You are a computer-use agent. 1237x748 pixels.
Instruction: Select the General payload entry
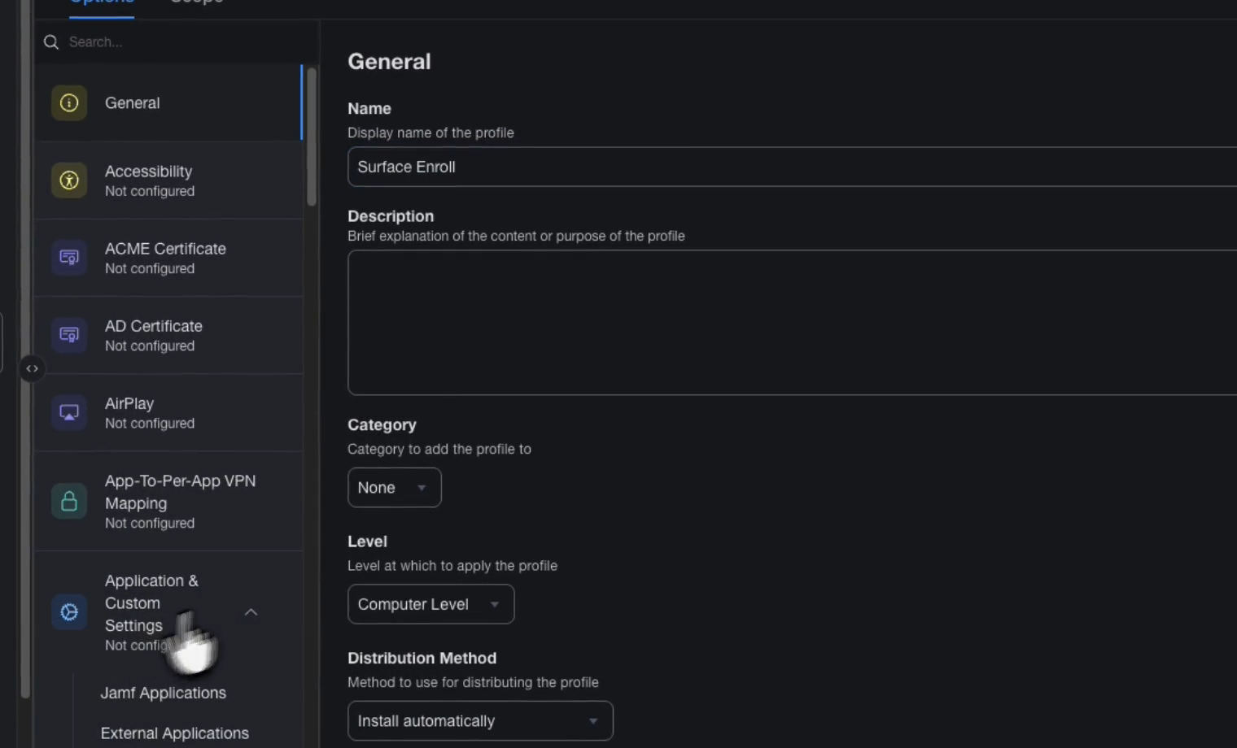(168, 103)
